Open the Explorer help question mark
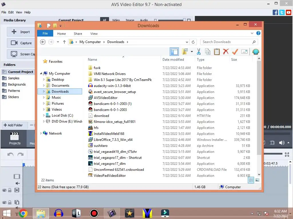 (x=258, y=33)
